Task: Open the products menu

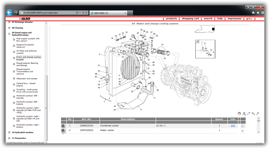Action: click(x=171, y=19)
